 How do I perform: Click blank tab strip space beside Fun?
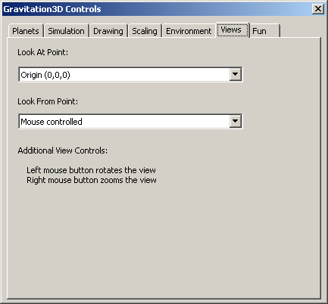[x=301, y=31]
